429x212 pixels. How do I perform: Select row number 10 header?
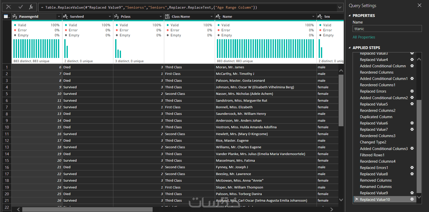pos(7,127)
